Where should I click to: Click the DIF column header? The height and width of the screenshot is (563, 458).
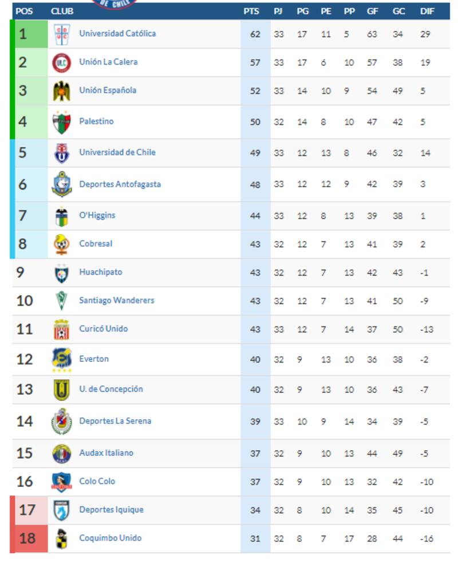click(427, 11)
